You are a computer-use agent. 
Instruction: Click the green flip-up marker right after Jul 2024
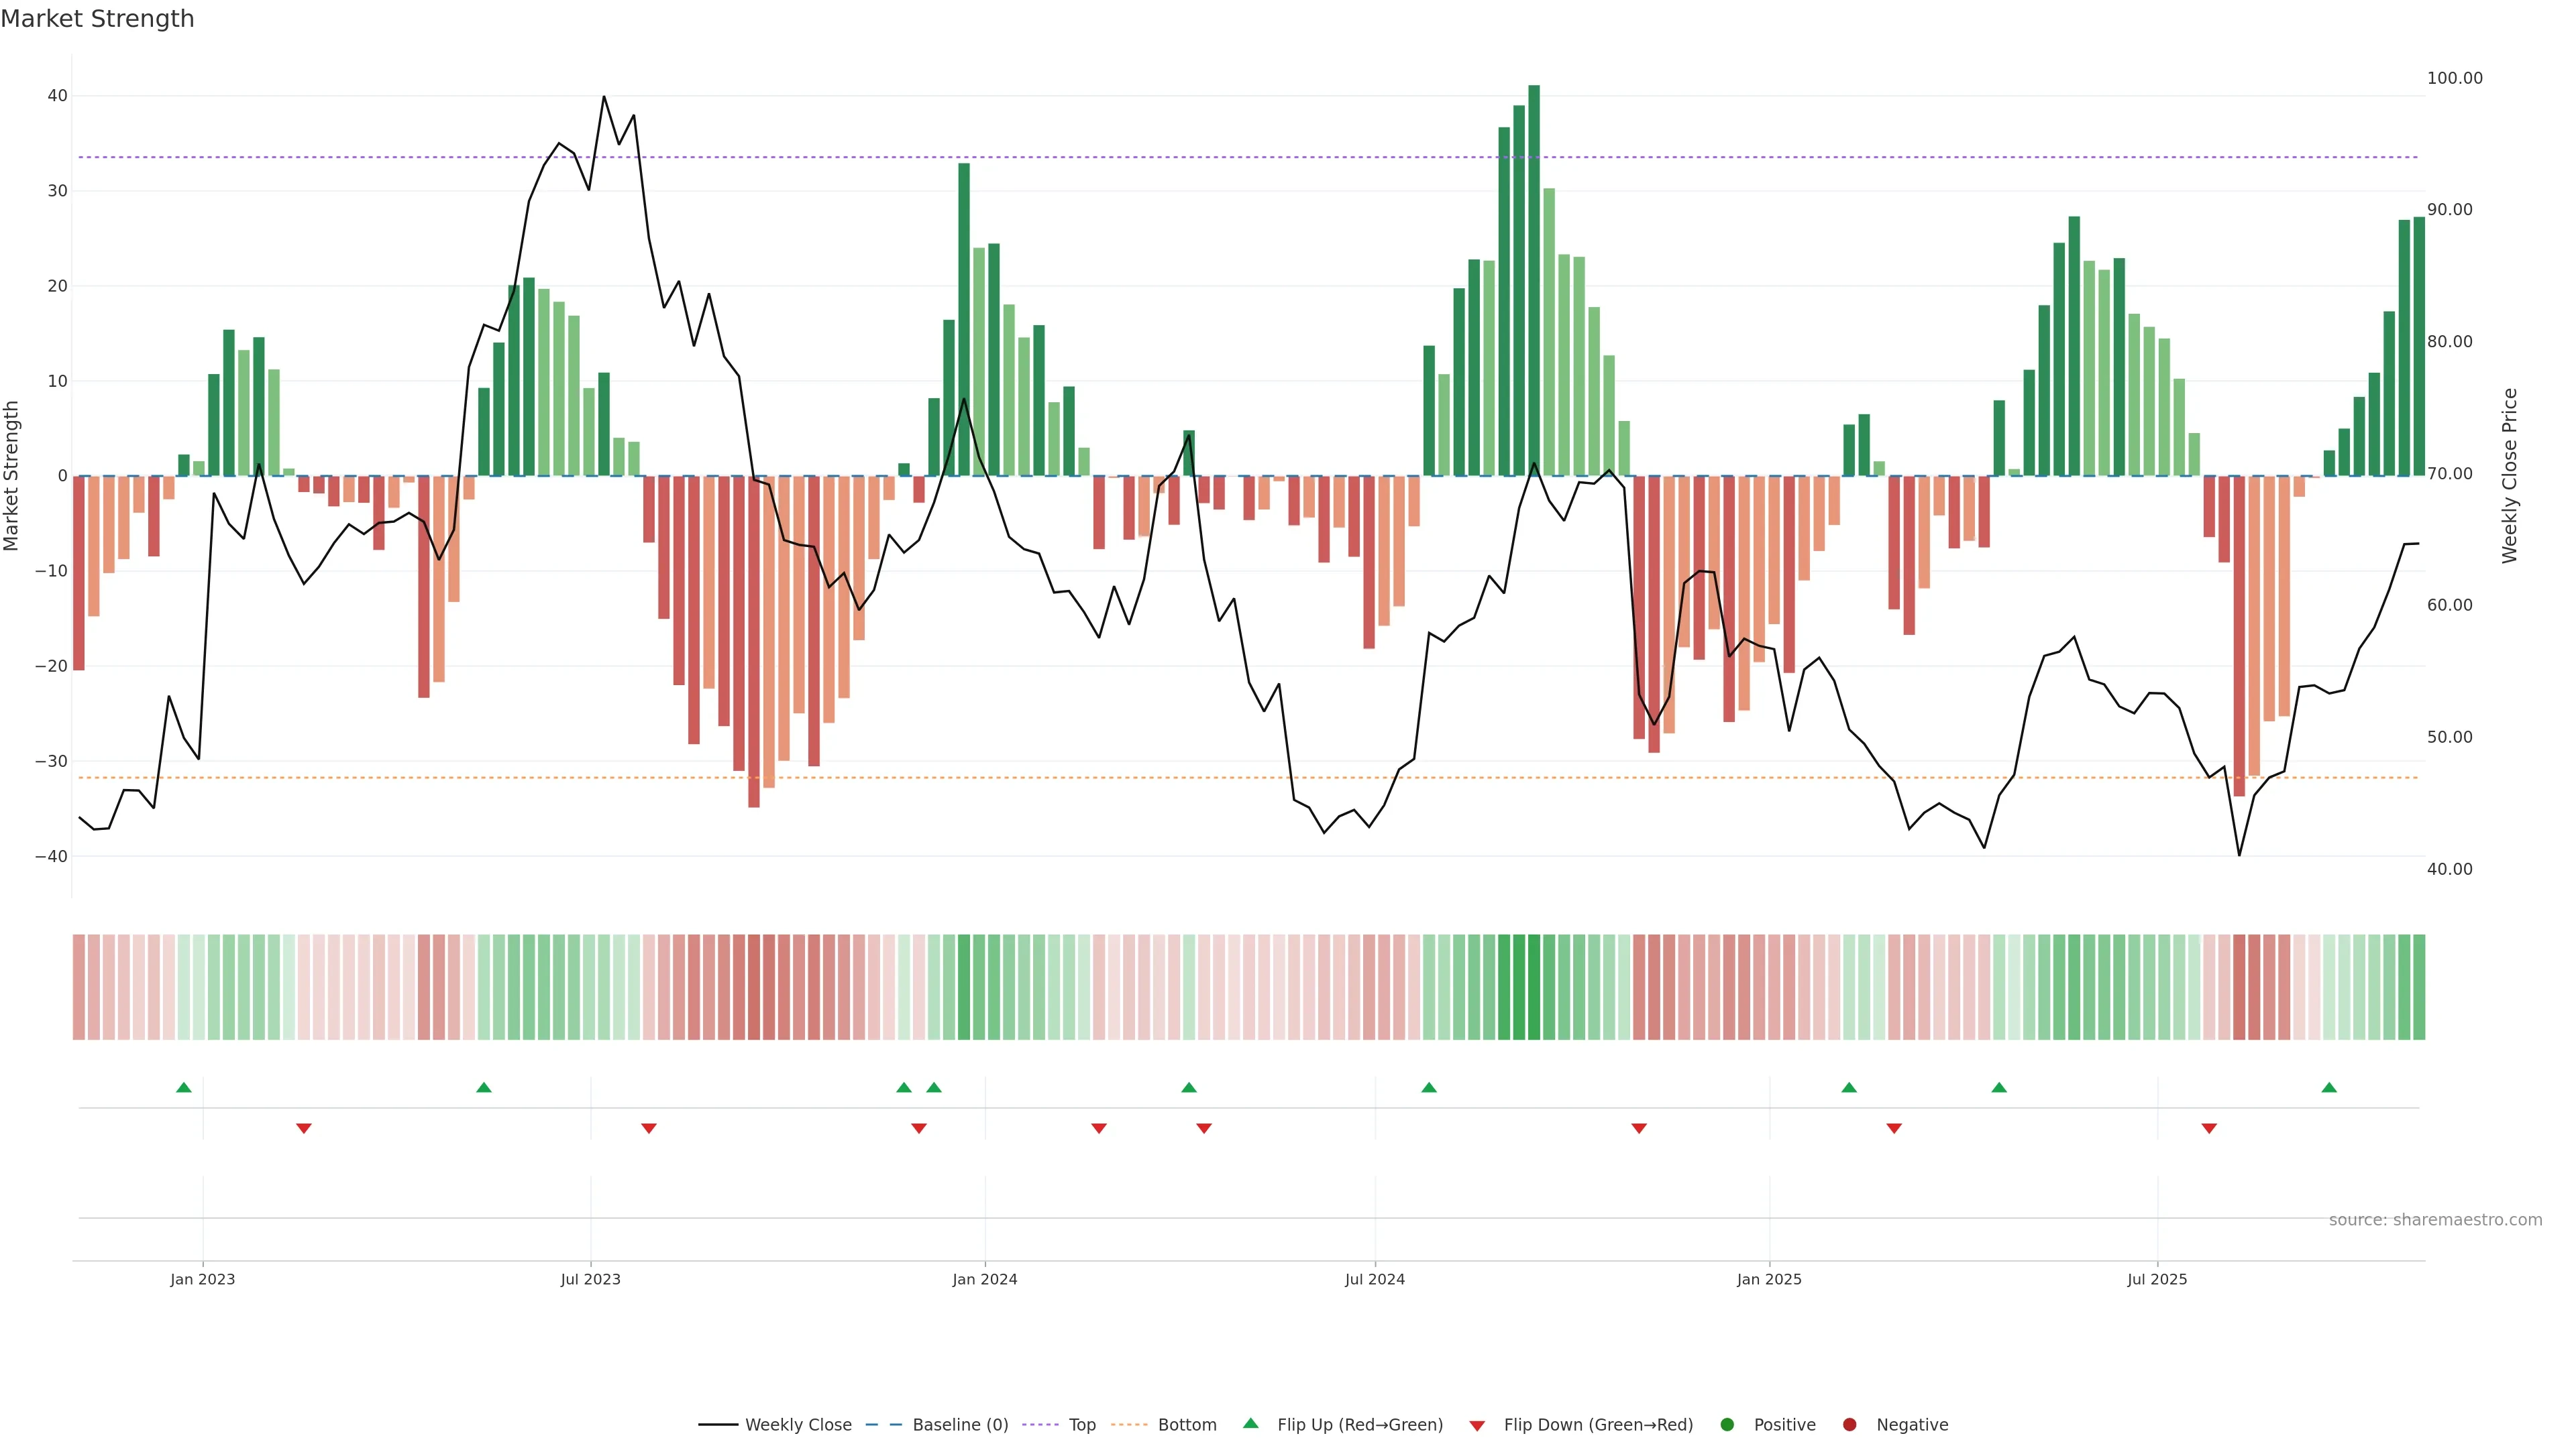click(1429, 1087)
